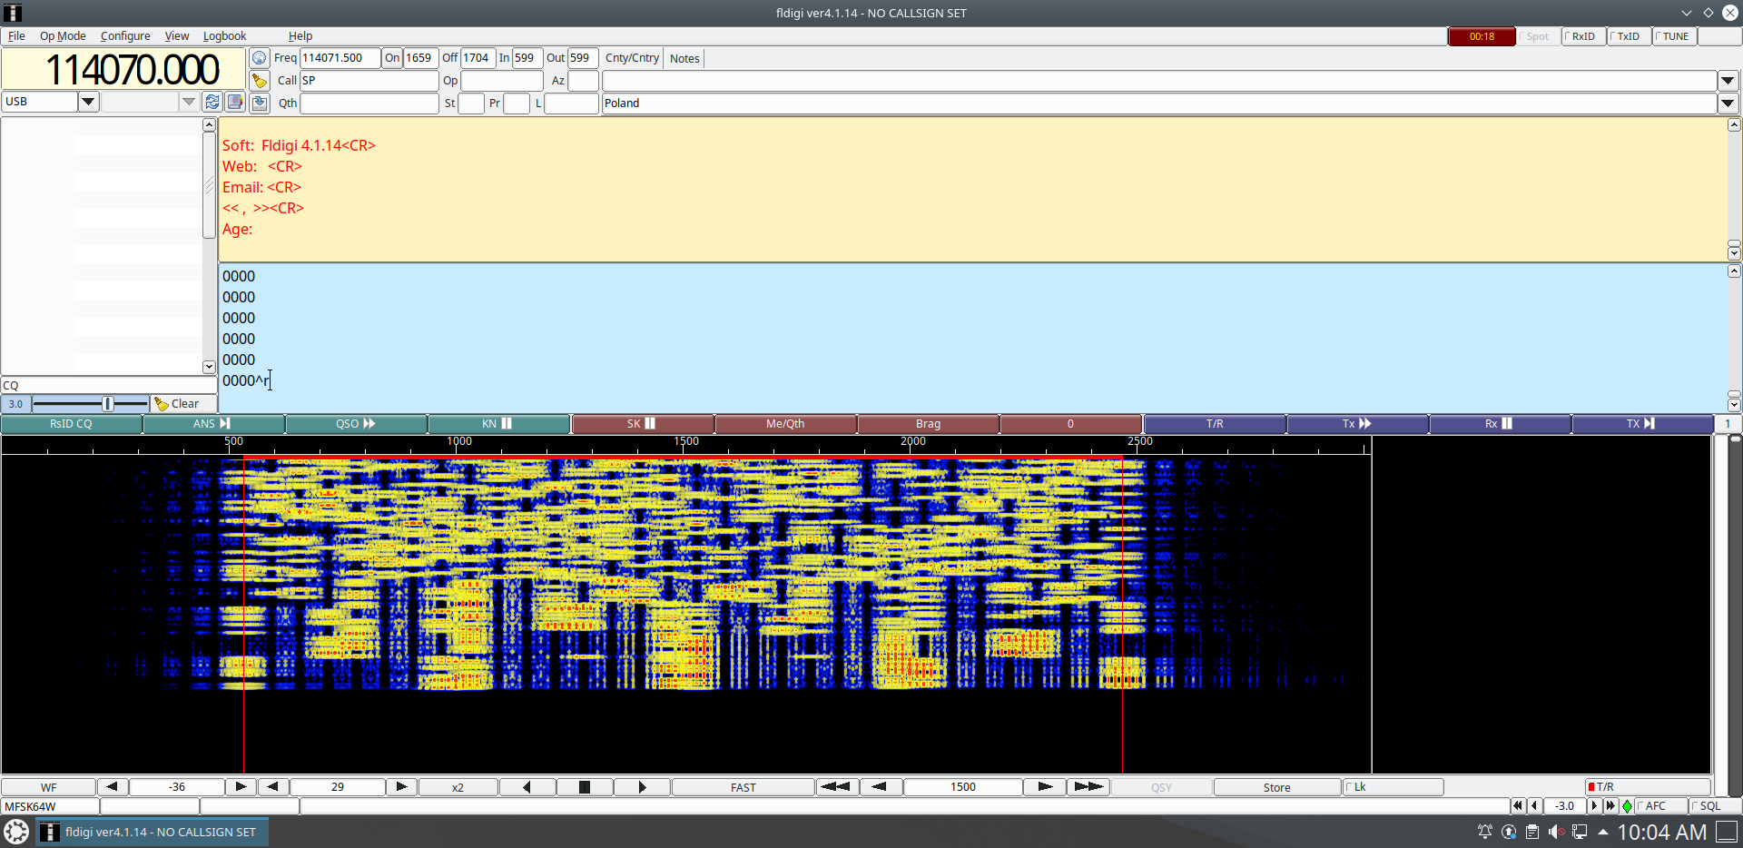Image resolution: width=1743 pixels, height=848 pixels.
Task: Click the RsID CQ macro button
Action: point(72,424)
